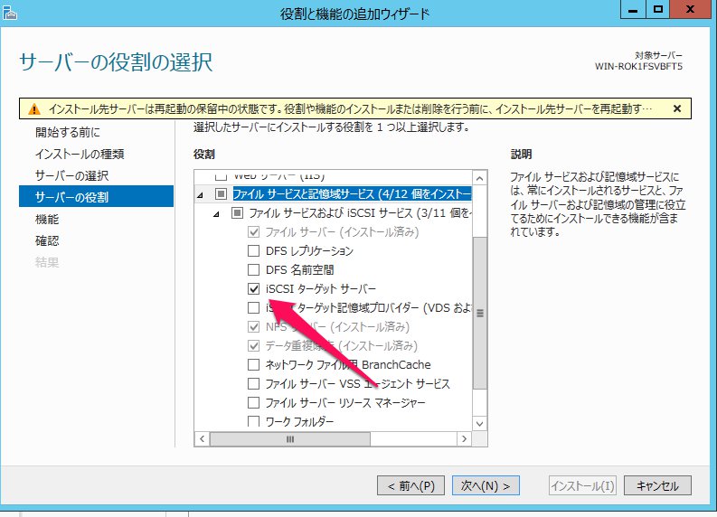Dismiss the restart-pending warning banner
This screenshot has height=517, width=717.
677,108
